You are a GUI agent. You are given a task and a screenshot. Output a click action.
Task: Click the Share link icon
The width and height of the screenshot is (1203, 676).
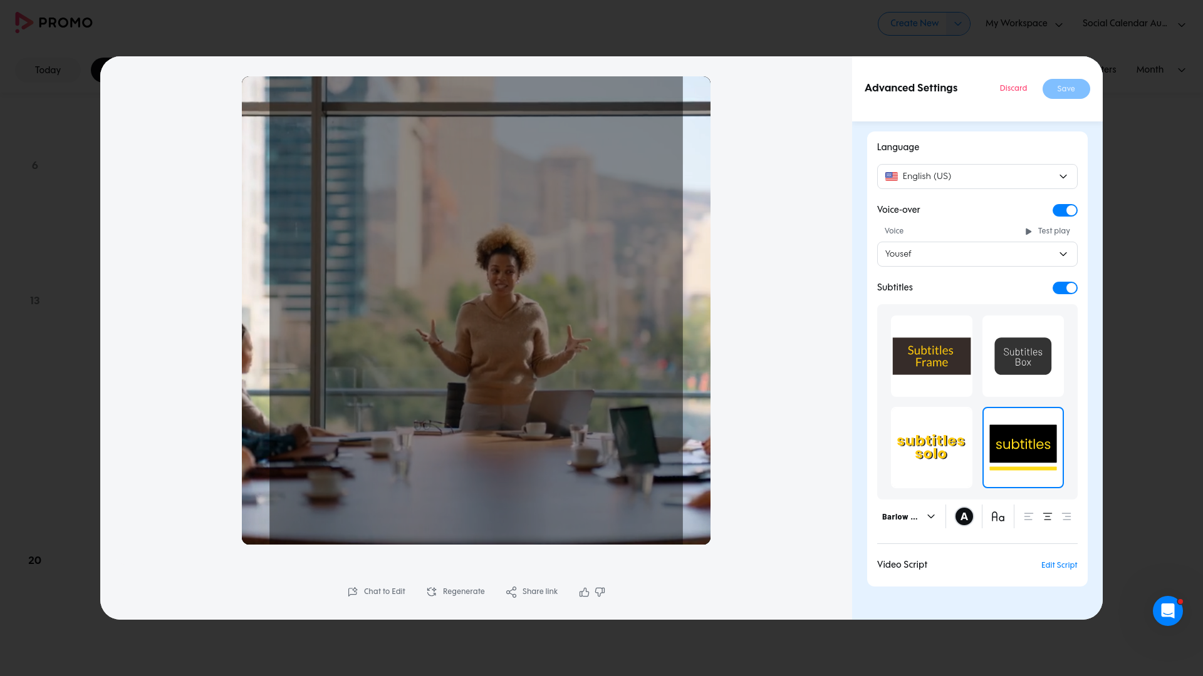click(511, 591)
